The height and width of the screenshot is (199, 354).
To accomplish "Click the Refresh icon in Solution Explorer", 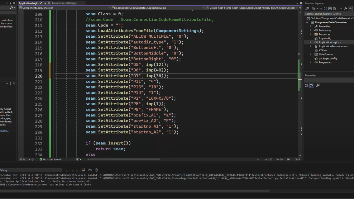I will click(325, 8).
